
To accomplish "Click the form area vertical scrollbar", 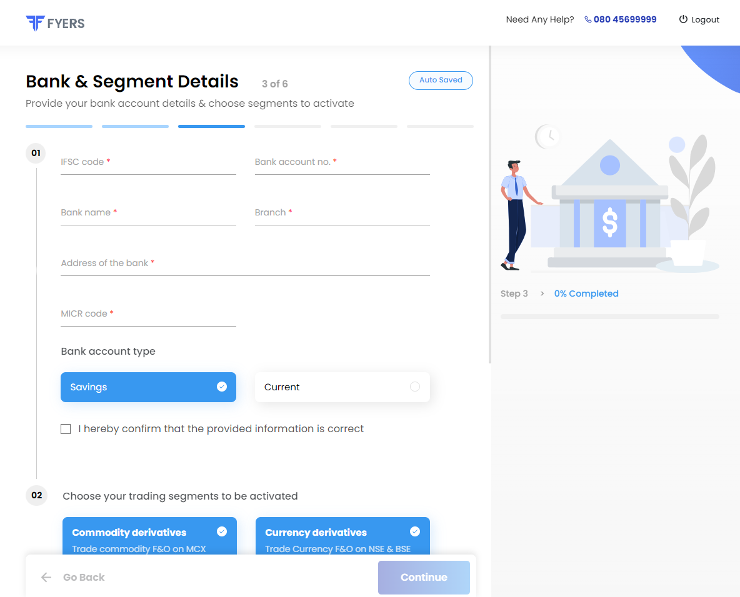I will [490, 205].
